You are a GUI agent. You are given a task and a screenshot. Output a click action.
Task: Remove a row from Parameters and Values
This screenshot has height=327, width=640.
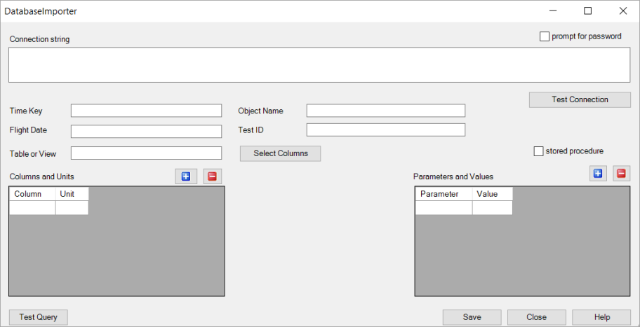(621, 174)
